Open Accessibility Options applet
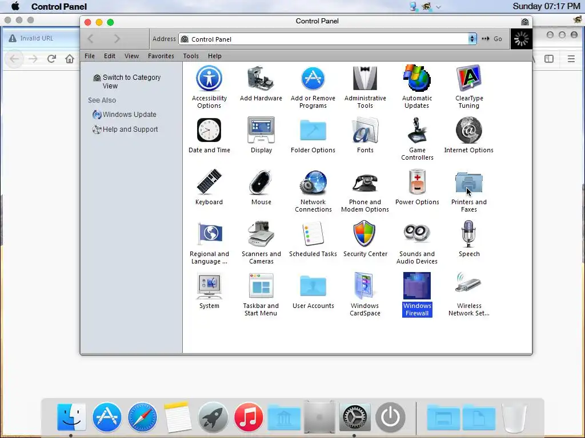Viewport: 585px width, 438px height. 209,78
